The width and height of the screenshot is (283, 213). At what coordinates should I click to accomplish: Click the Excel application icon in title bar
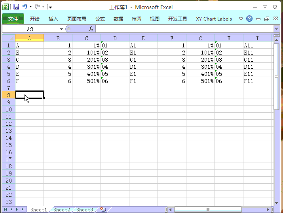(x=6, y=7)
